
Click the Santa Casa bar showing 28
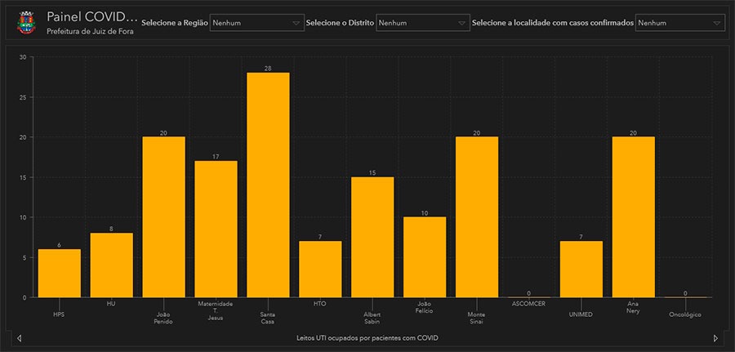268,185
